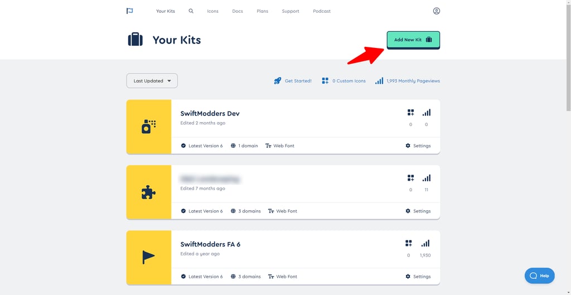Click Web Font type icon in puzzle kit card
This screenshot has width=571, height=295.
(271, 211)
